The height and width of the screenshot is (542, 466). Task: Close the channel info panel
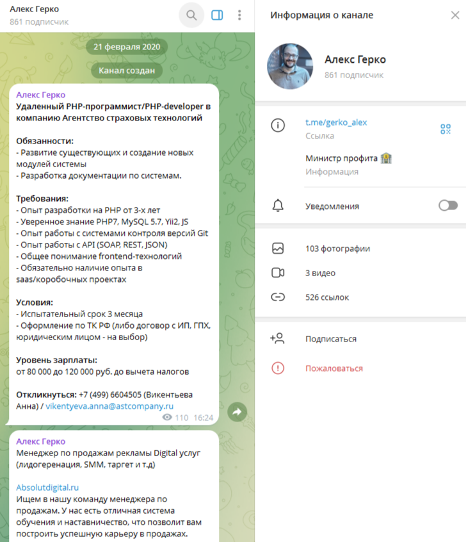pyautogui.click(x=455, y=15)
